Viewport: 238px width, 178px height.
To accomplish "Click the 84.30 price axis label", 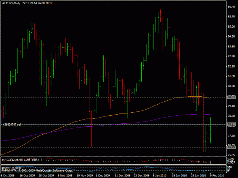I will click(231, 36).
